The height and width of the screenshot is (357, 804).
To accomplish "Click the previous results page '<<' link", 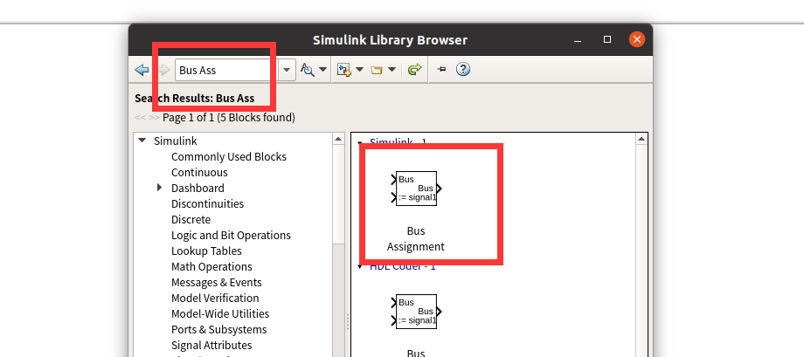I will pyautogui.click(x=140, y=118).
